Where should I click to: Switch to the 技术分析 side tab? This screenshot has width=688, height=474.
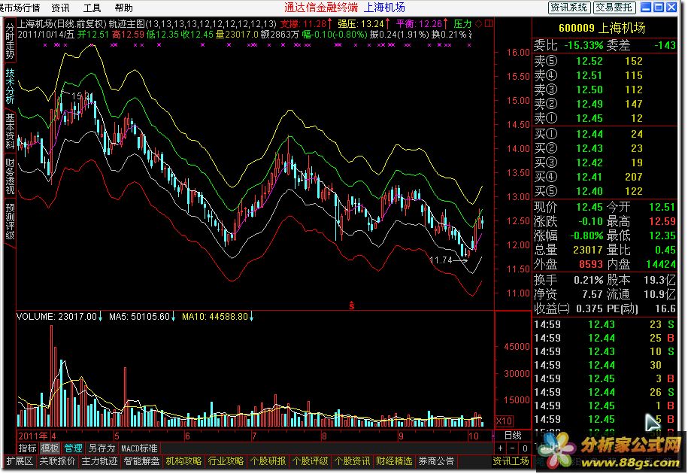(10, 86)
